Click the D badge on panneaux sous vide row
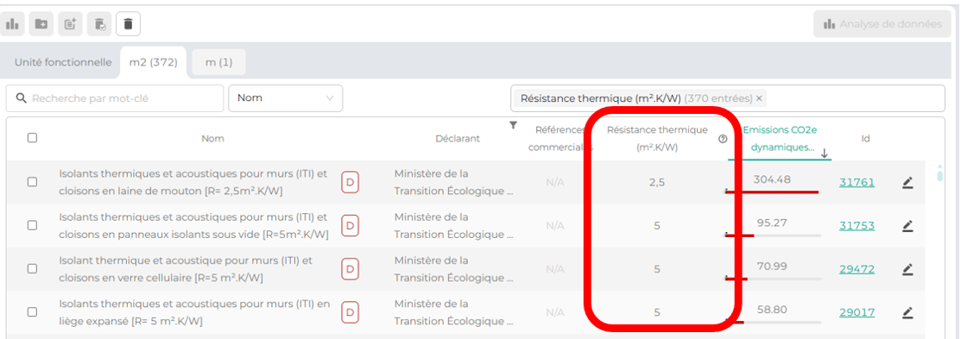967x339 pixels. pos(351,226)
